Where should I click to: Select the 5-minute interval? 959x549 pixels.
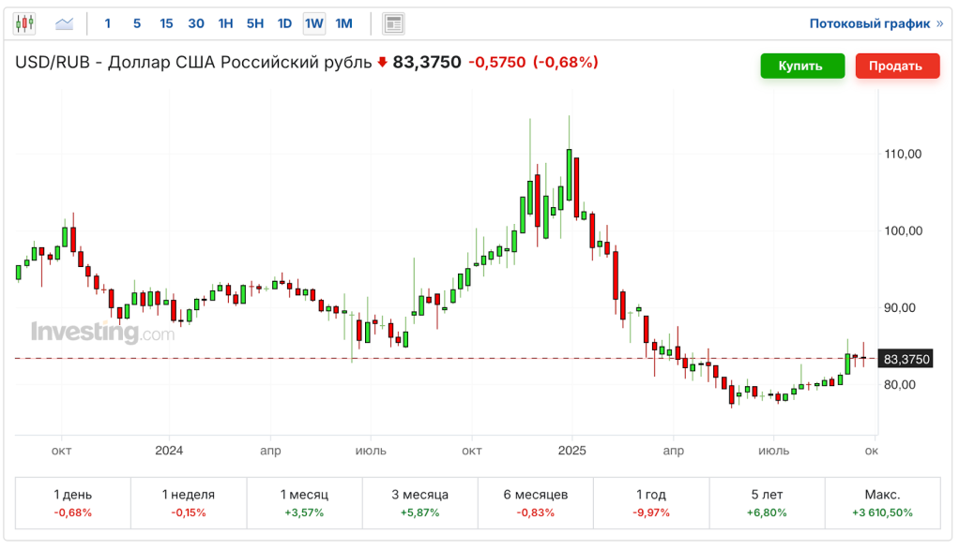coord(136,22)
